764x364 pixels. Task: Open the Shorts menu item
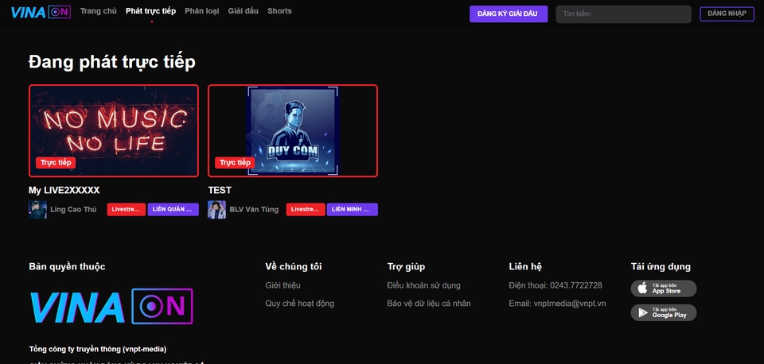click(279, 10)
